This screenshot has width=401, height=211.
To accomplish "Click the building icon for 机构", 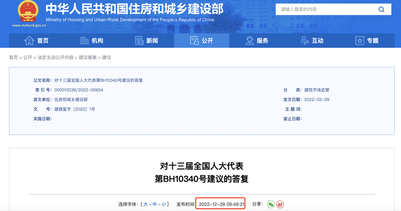I will pyautogui.click(x=84, y=41).
